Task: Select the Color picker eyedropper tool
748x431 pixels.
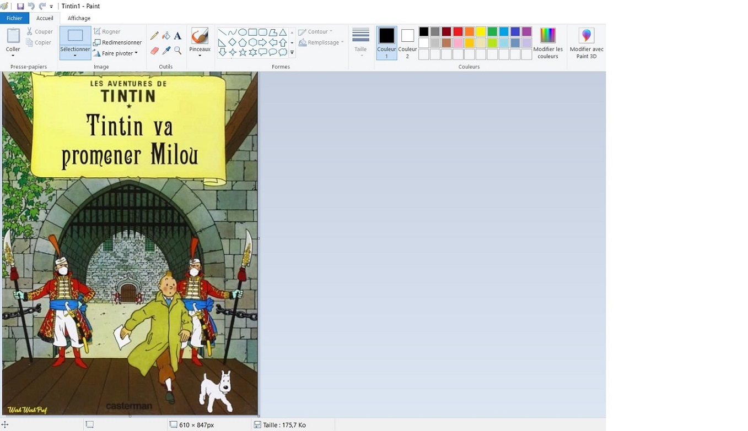Action: (166, 51)
